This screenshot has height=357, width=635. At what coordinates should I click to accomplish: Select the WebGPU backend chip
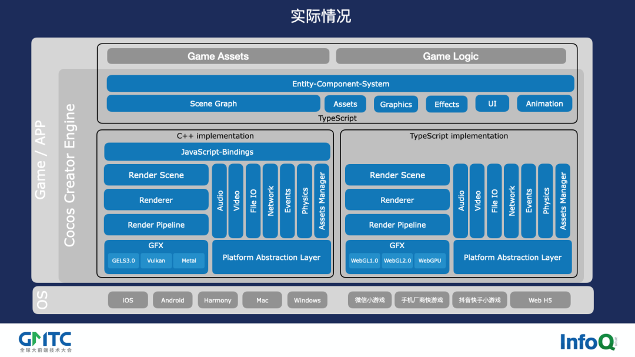click(x=430, y=261)
